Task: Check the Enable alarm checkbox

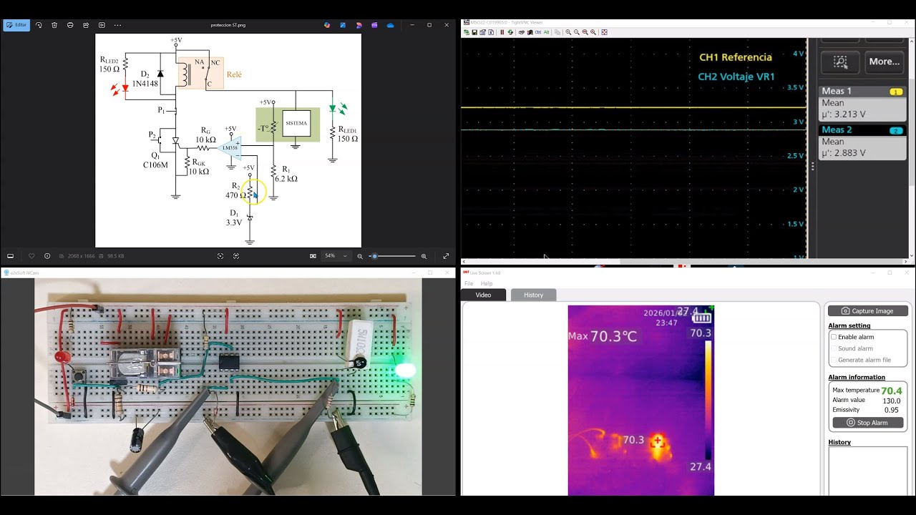Action: coord(834,337)
